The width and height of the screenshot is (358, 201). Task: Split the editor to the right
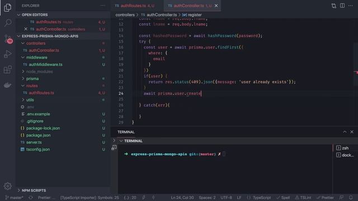tap(342, 6)
